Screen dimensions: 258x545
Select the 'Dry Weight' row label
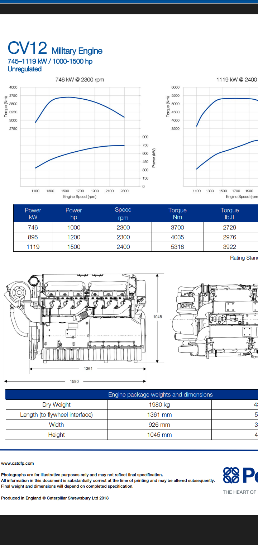[x=57, y=405]
